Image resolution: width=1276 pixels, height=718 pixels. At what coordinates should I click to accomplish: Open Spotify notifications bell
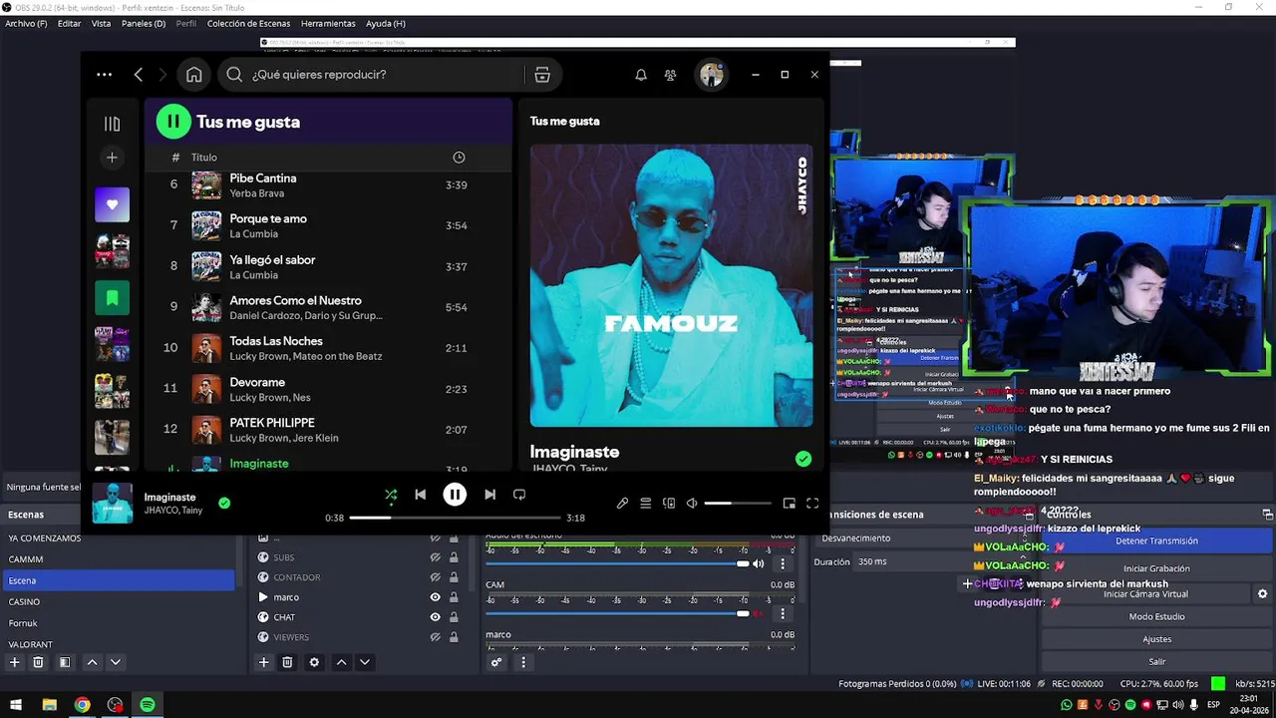[x=641, y=75]
